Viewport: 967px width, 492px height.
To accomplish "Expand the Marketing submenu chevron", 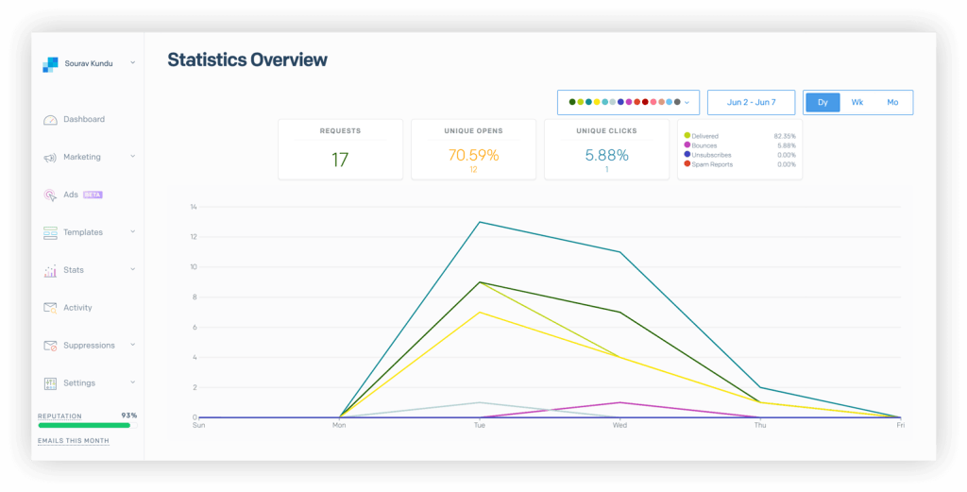I will click(x=132, y=157).
